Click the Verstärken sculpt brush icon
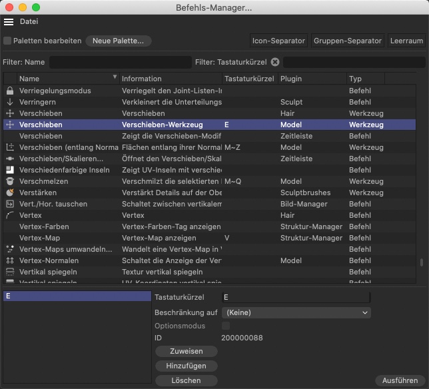This screenshot has width=429, height=389. (9, 193)
